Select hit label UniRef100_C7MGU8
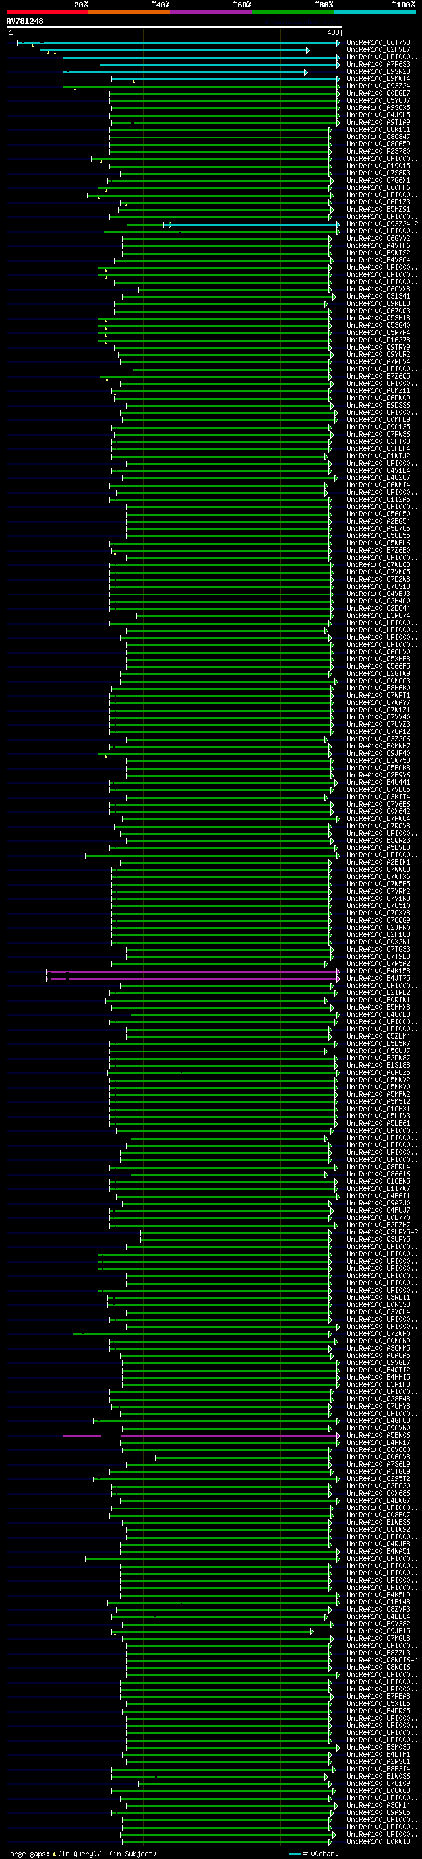422x1859 pixels. [x=378, y=1638]
